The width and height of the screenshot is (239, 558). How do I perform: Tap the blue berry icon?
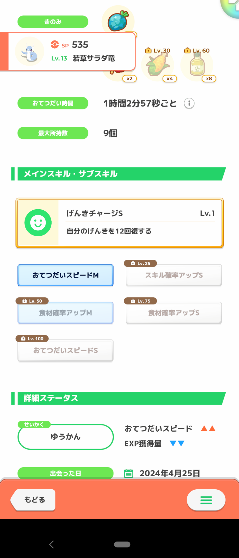click(118, 21)
